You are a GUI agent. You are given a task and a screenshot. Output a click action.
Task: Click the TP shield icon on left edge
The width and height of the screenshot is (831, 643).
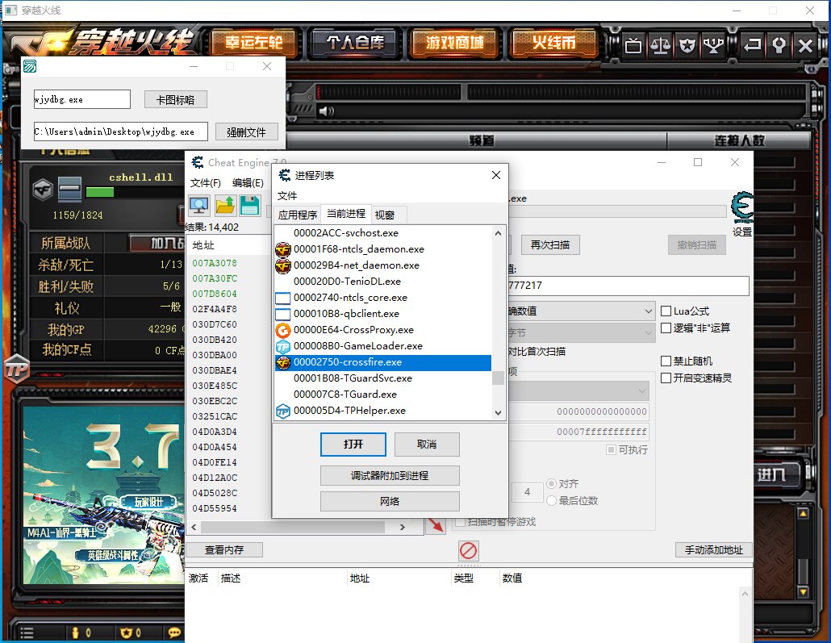coord(16,369)
